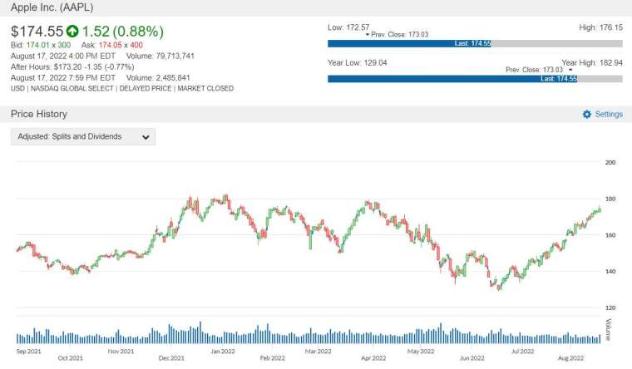Click the Low: 172.57 label
Screen dimensions: 632x369
click(x=348, y=27)
